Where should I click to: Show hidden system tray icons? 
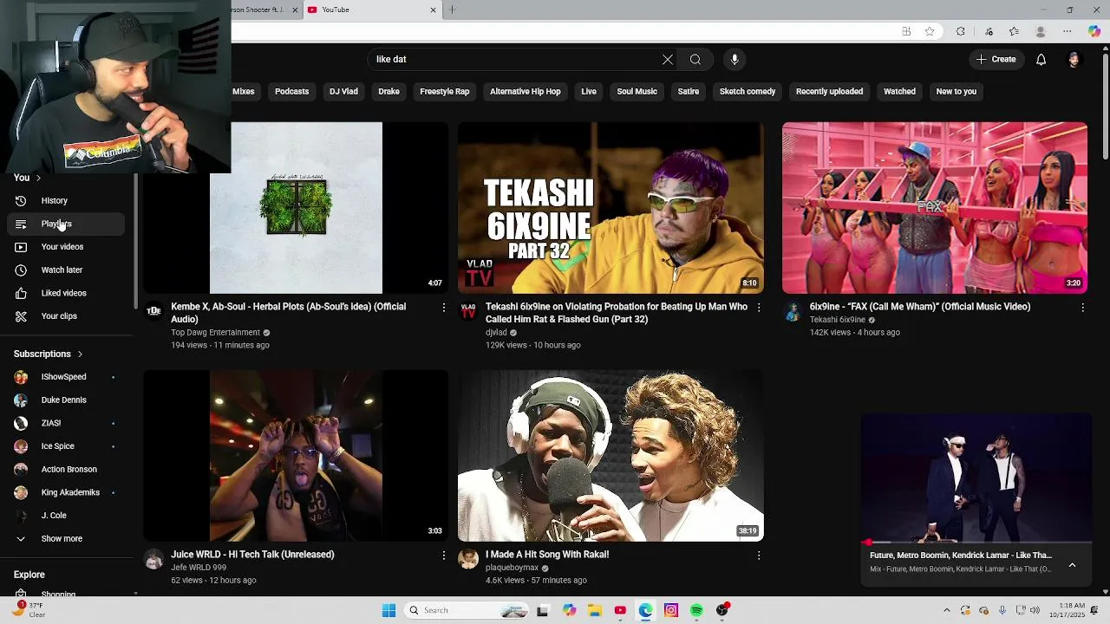946,610
